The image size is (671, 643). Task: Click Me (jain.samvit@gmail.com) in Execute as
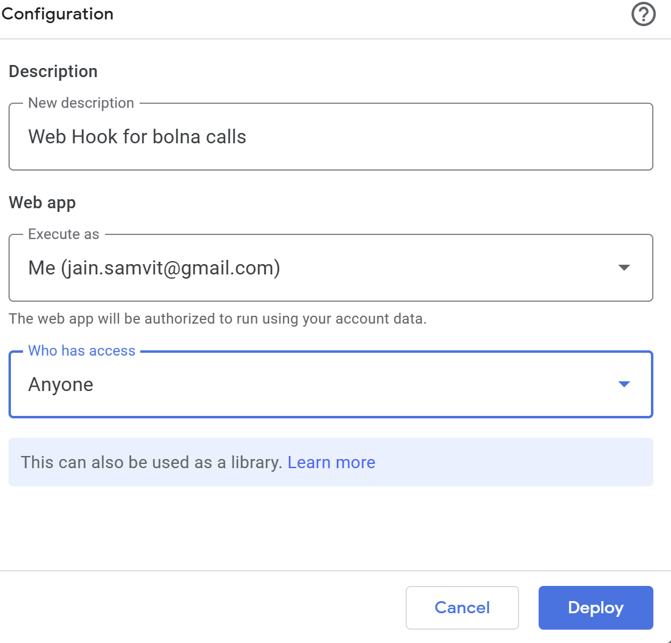[x=154, y=267]
